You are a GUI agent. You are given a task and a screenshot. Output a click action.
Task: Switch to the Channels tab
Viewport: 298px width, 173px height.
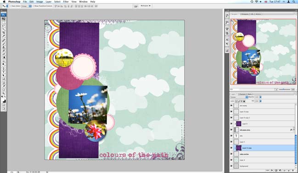click(242, 94)
